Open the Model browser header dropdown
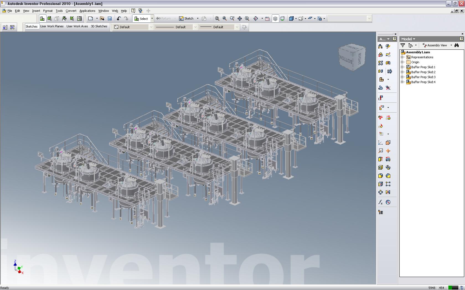Viewport: 465px width, 290px height. [x=414, y=39]
